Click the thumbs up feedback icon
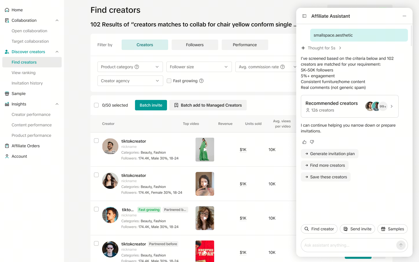The width and height of the screenshot is (419, 262). click(304, 142)
